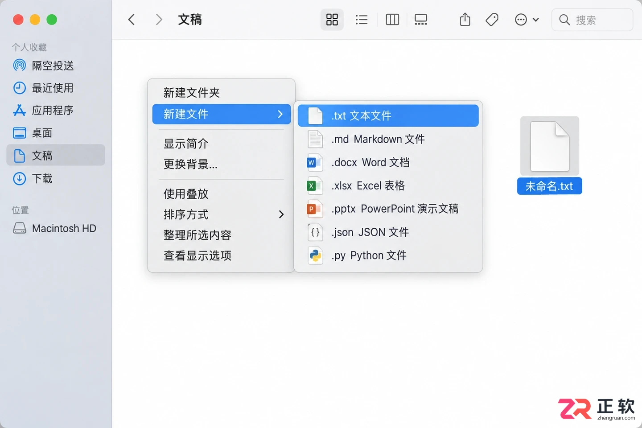642x428 pixels.
Task: Open Macintosh HD in the sidebar
Action: point(56,228)
